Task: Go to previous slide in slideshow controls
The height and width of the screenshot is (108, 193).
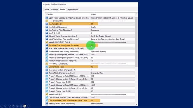Action: click(x=2, y=106)
